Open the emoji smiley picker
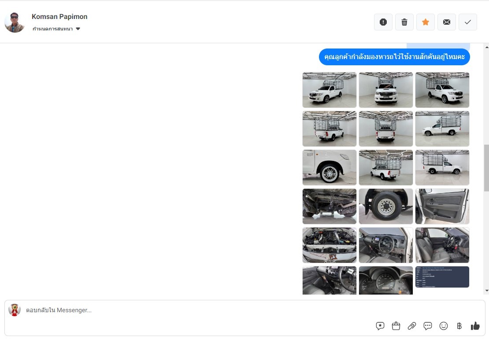 [x=444, y=326]
